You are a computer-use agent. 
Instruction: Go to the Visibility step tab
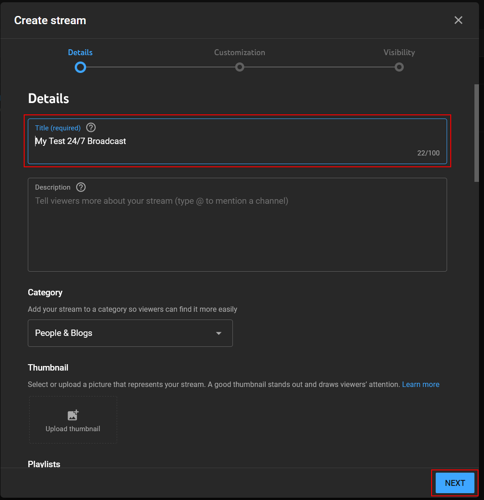pos(399,52)
